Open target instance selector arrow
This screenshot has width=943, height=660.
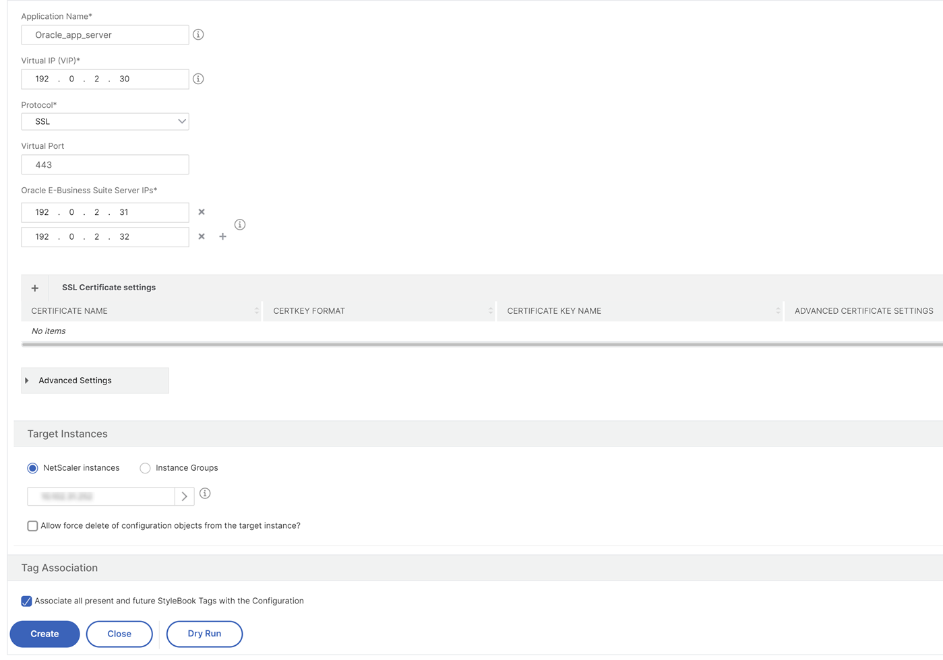pos(184,496)
